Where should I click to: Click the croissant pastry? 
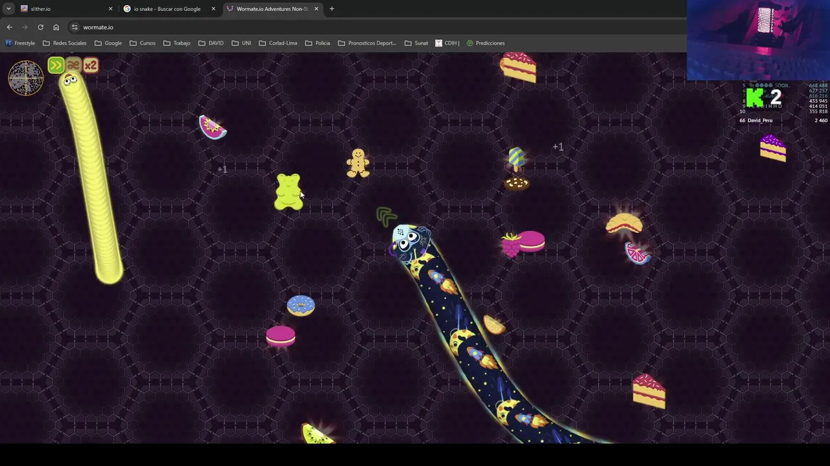point(624,224)
